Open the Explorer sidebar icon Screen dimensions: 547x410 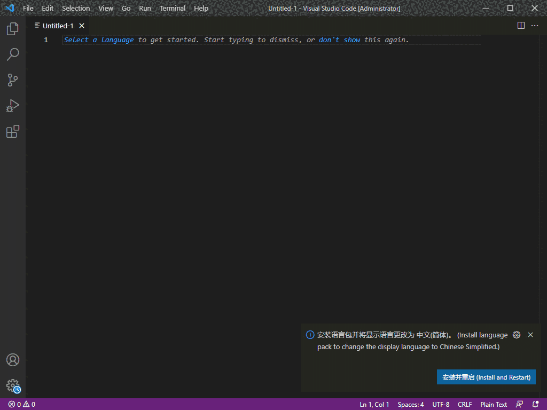[x=12, y=29]
